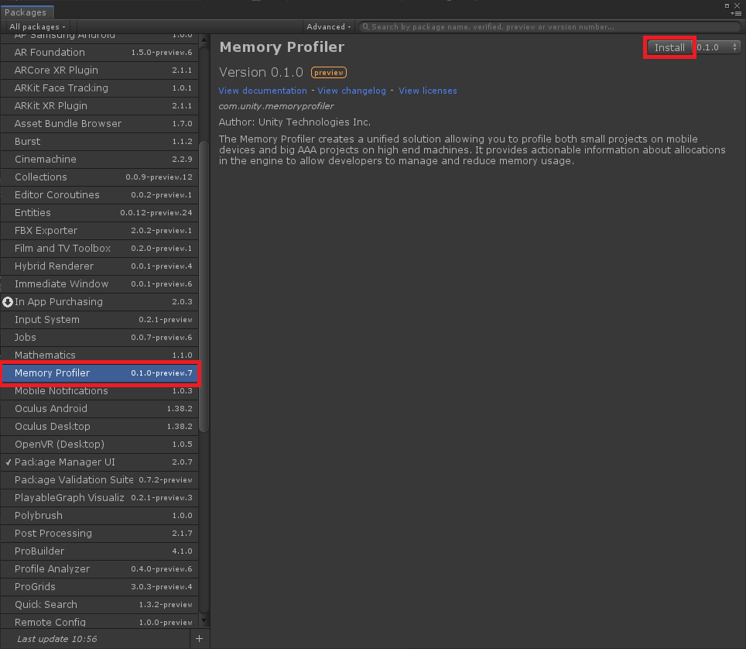Select the Post Processing package

pyautogui.click(x=99, y=534)
